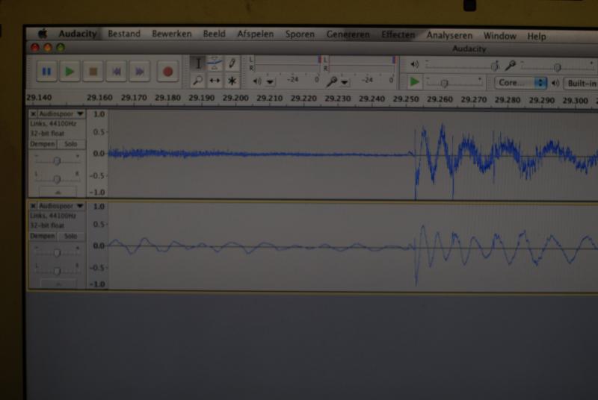Screen dimensions: 598x400
Task: Open second Audiospoor track dropdown menu
Action: click(80, 205)
